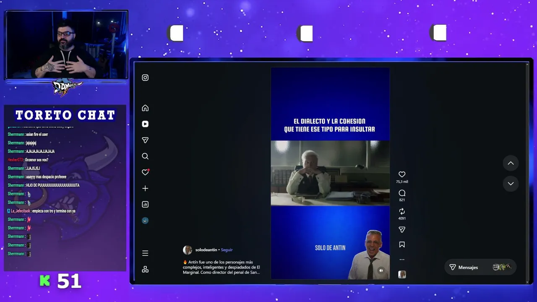This screenshot has height=302, width=537.
Task: Click the chat message "asian fire el user"
Action: (37, 135)
